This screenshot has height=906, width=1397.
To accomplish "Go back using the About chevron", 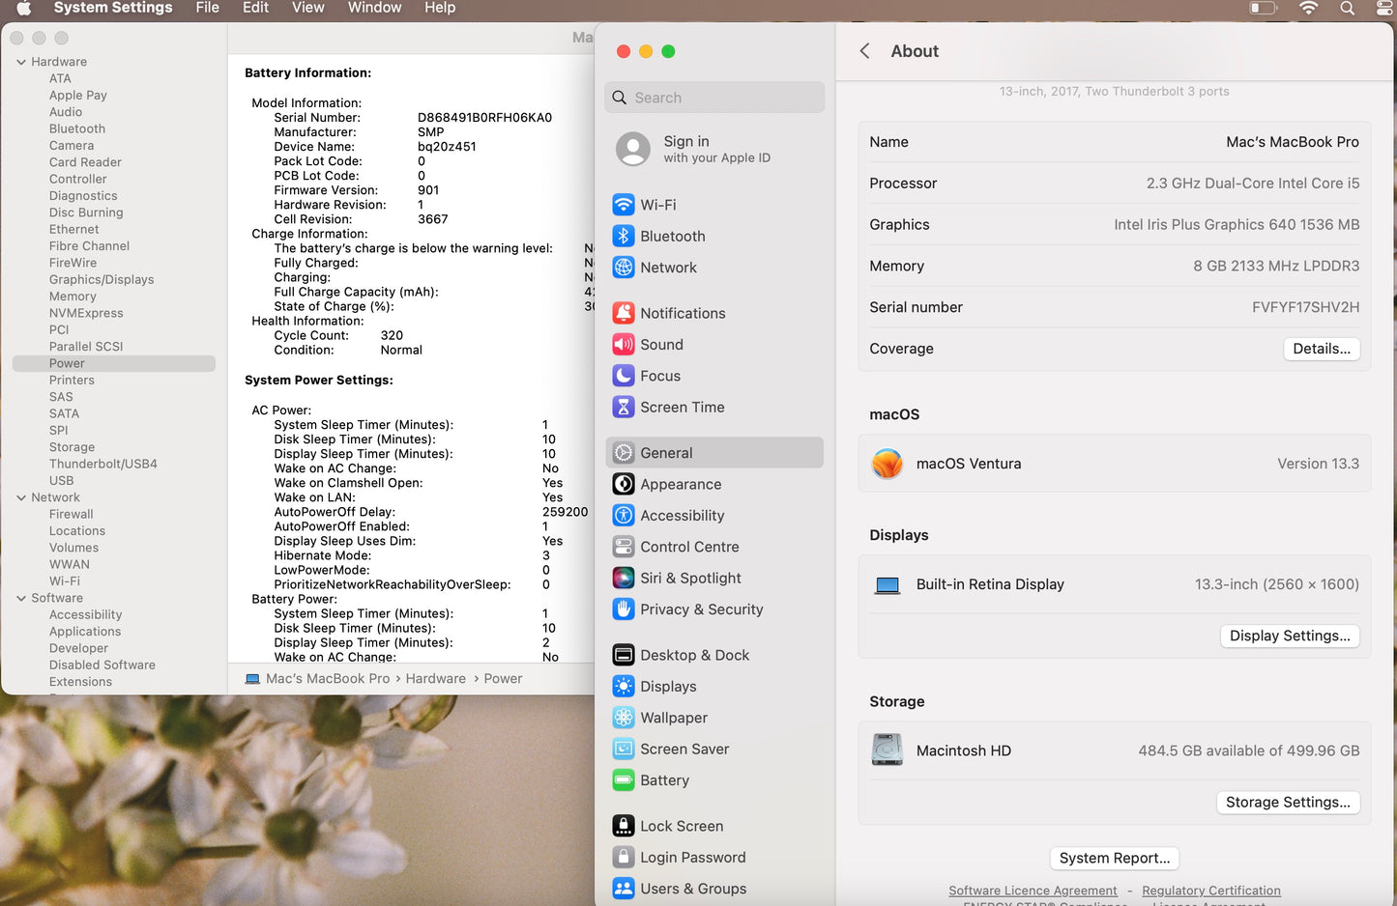I will click(865, 51).
